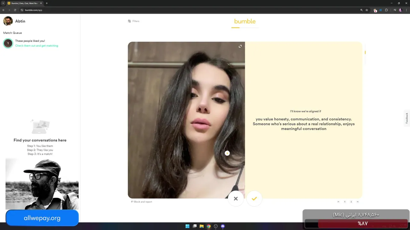Bookmark this page with the star icon
Image resolution: width=410 pixels, height=230 pixels.
[x=367, y=10]
